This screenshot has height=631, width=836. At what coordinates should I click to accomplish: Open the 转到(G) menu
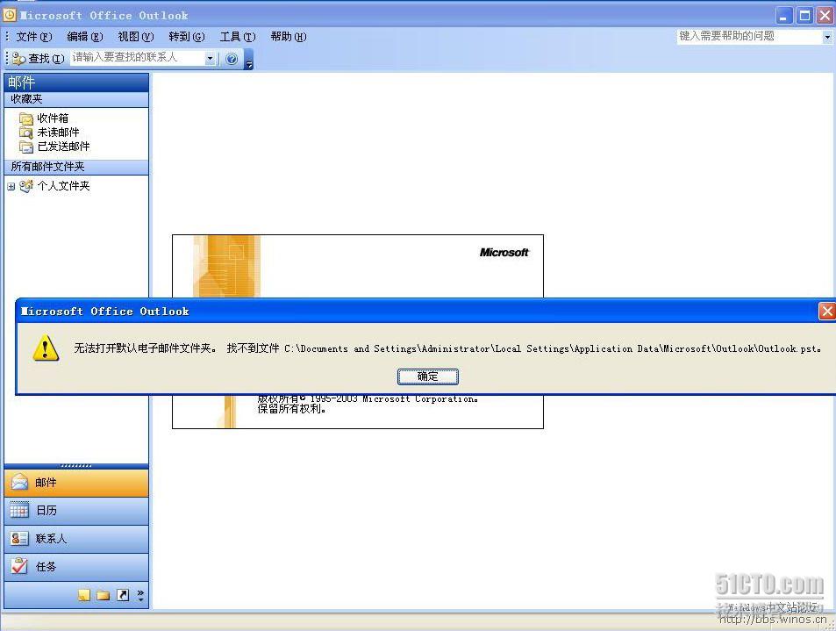pos(187,37)
